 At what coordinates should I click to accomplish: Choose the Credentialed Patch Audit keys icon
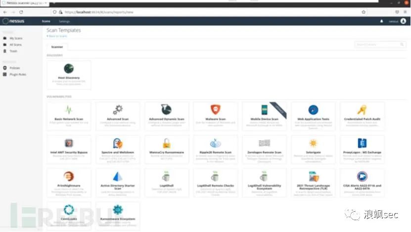[362, 110]
